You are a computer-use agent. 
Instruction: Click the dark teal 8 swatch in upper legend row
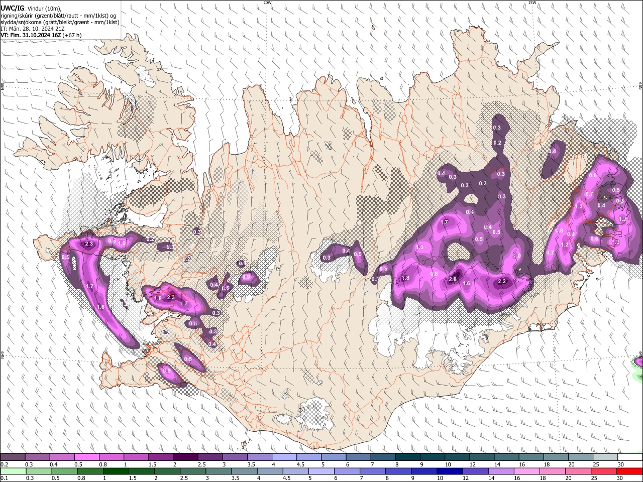point(407,457)
